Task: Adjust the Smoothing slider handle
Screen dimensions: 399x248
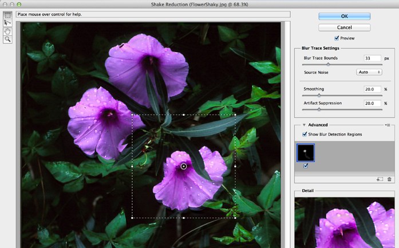Action: [x=319, y=96]
